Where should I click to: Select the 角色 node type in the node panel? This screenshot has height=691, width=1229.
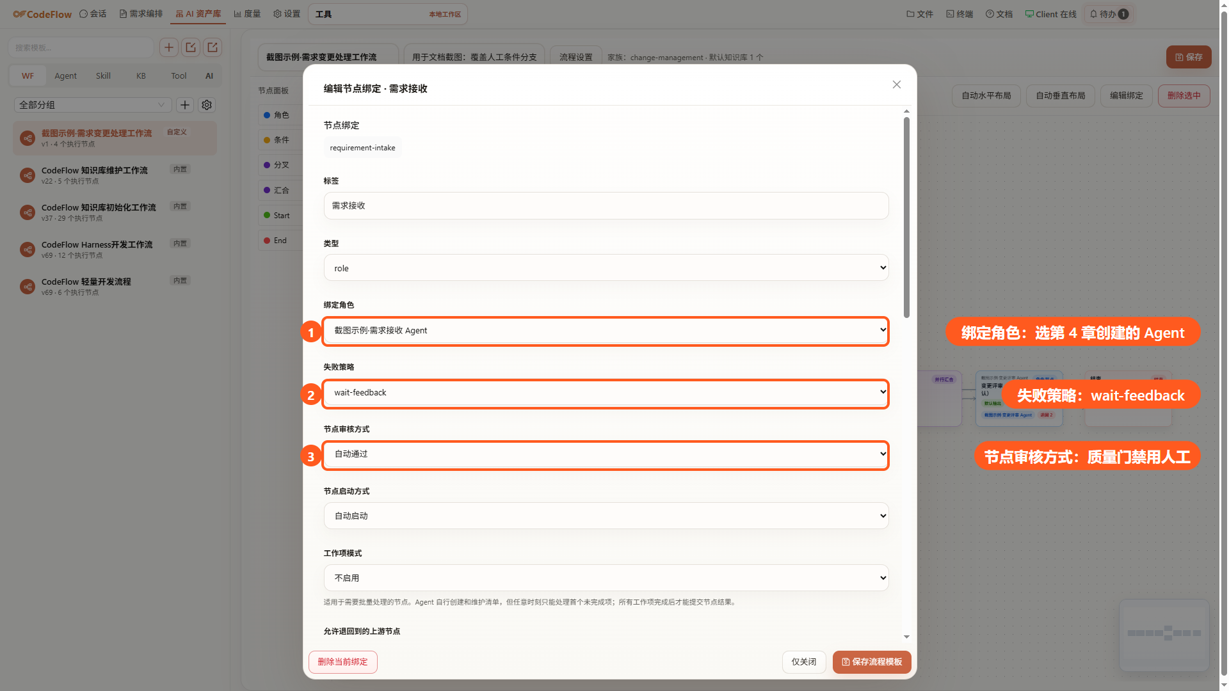click(280, 115)
